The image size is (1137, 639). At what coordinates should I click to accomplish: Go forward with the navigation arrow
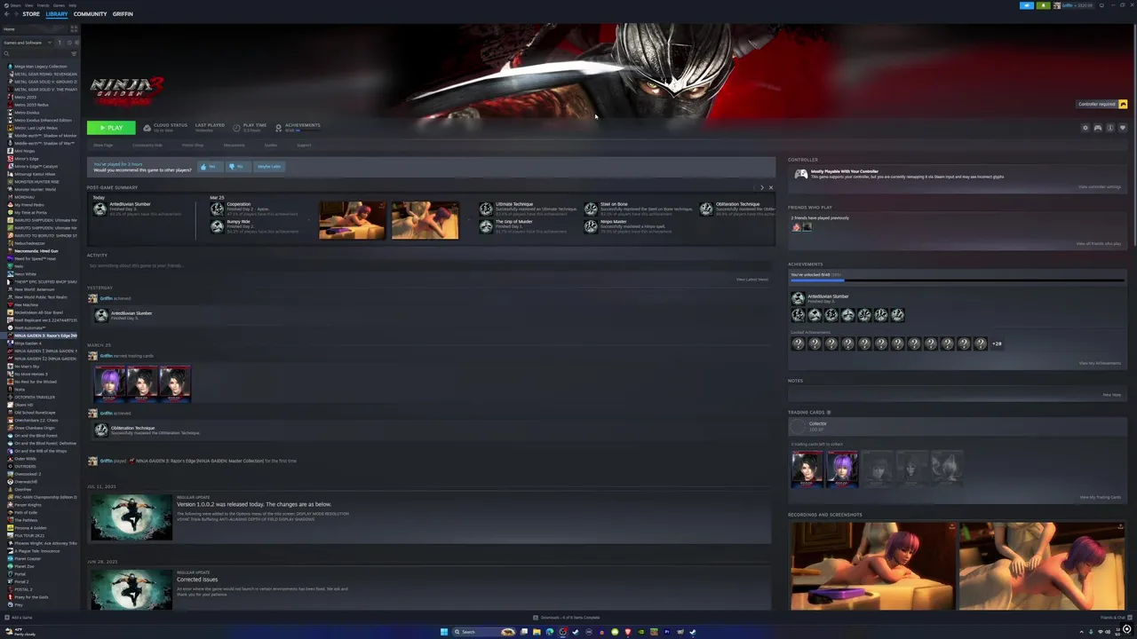click(16, 14)
